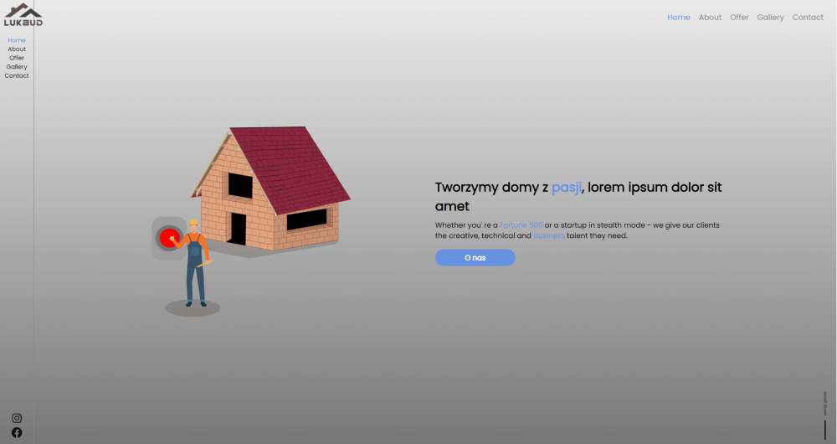
Task: Select About in the top navigation
Action: (710, 17)
